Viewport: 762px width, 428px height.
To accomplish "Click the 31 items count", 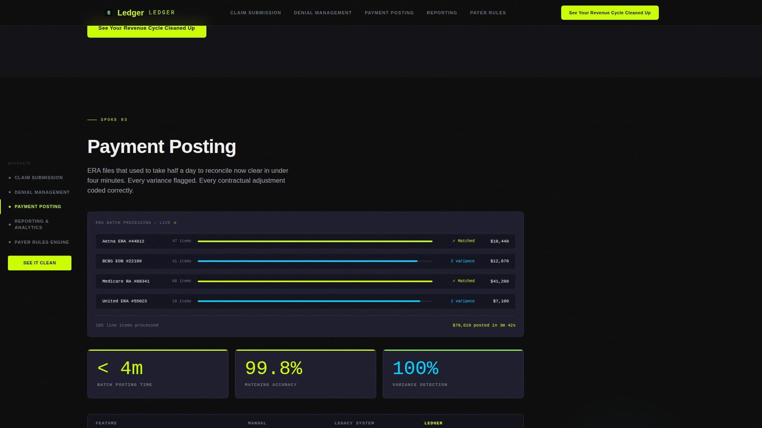I will [182, 261].
